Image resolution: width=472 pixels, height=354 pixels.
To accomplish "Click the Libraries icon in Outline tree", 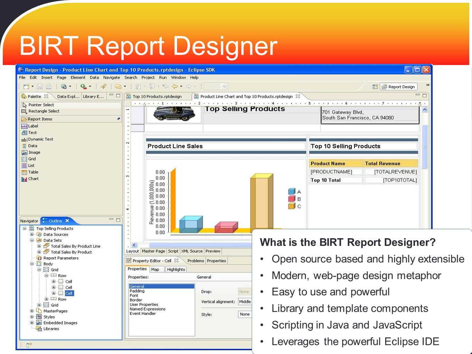I will (x=39, y=329).
